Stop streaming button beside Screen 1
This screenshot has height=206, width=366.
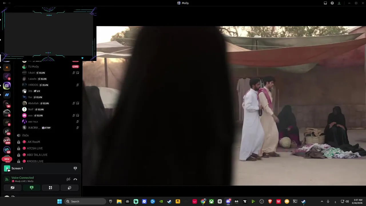pyautogui.click(x=75, y=168)
